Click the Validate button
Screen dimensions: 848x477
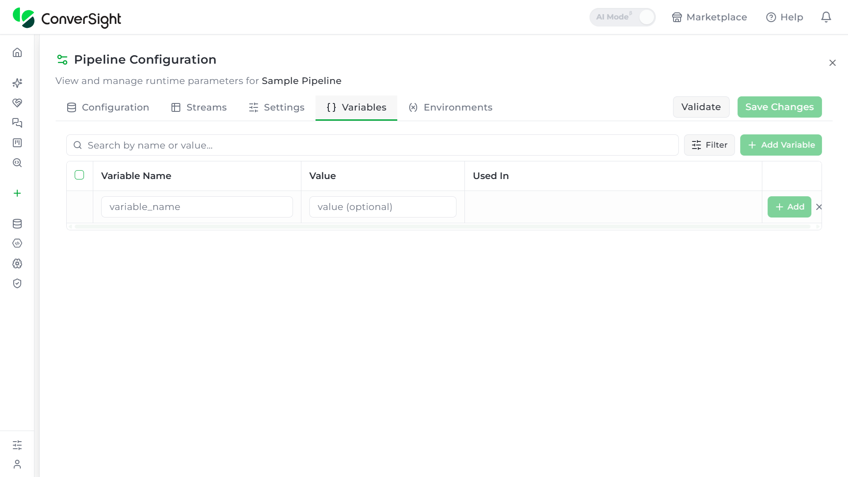pyautogui.click(x=701, y=107)
